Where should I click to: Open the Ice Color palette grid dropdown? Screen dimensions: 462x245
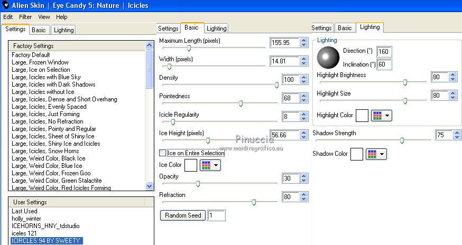coord(210,165)
